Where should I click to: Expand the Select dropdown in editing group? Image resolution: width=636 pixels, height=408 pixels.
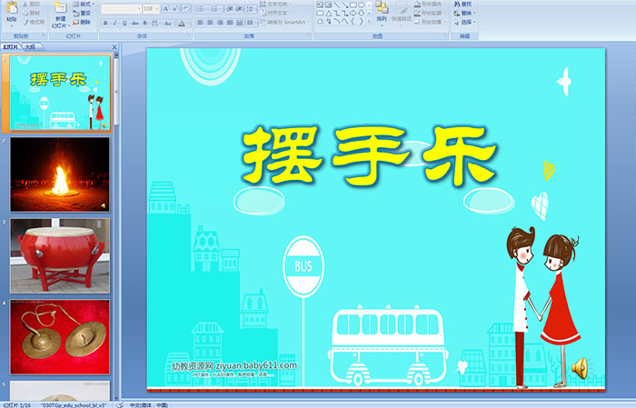click(465, 22)
